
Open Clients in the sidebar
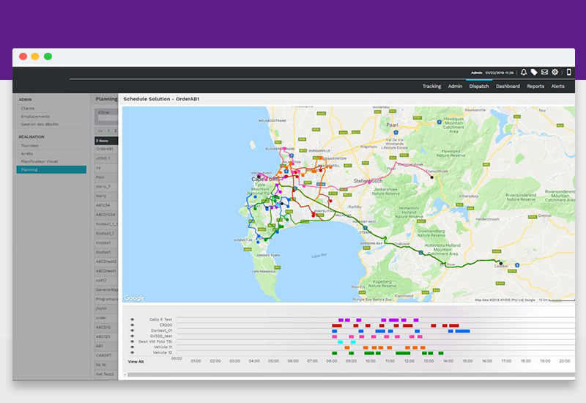(28, 108)
